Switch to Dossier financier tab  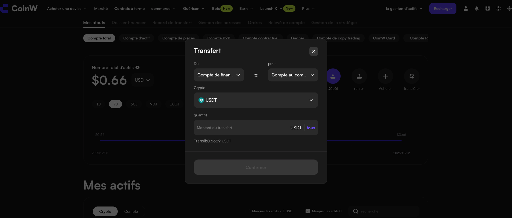pos(129,22)
